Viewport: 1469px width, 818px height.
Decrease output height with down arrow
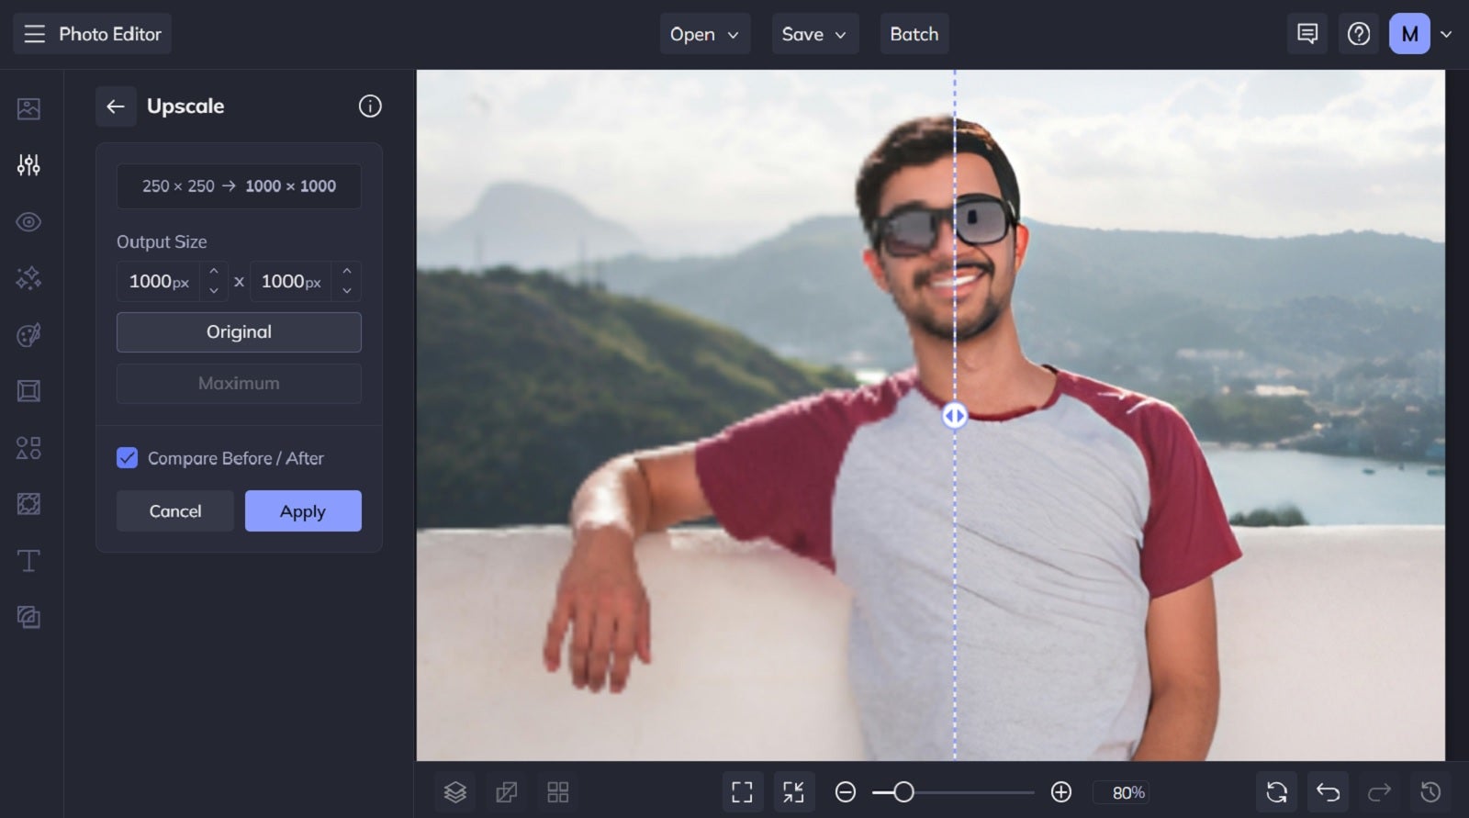[347, 291]
